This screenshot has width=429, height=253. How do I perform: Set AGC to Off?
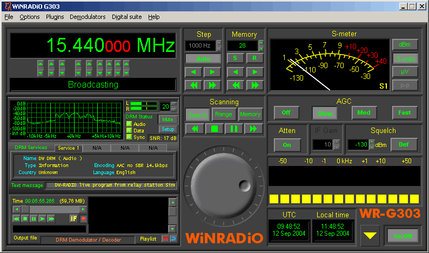click(286, 112)
